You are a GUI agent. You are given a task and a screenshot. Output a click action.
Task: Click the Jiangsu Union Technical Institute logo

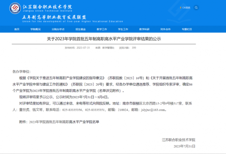pos(15,8)
